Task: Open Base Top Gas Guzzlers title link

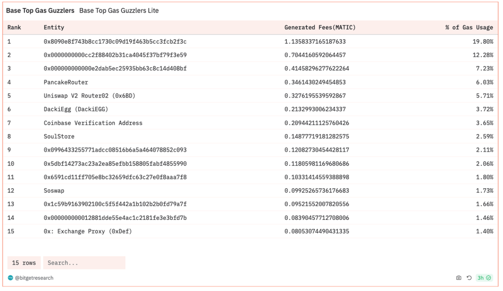Action: (x=40, y=10)
